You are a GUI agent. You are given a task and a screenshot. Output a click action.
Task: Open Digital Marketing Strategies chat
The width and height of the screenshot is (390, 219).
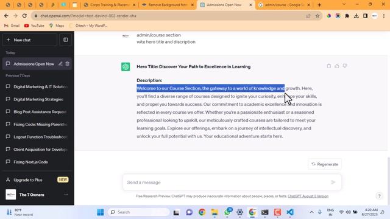point(37,99)
